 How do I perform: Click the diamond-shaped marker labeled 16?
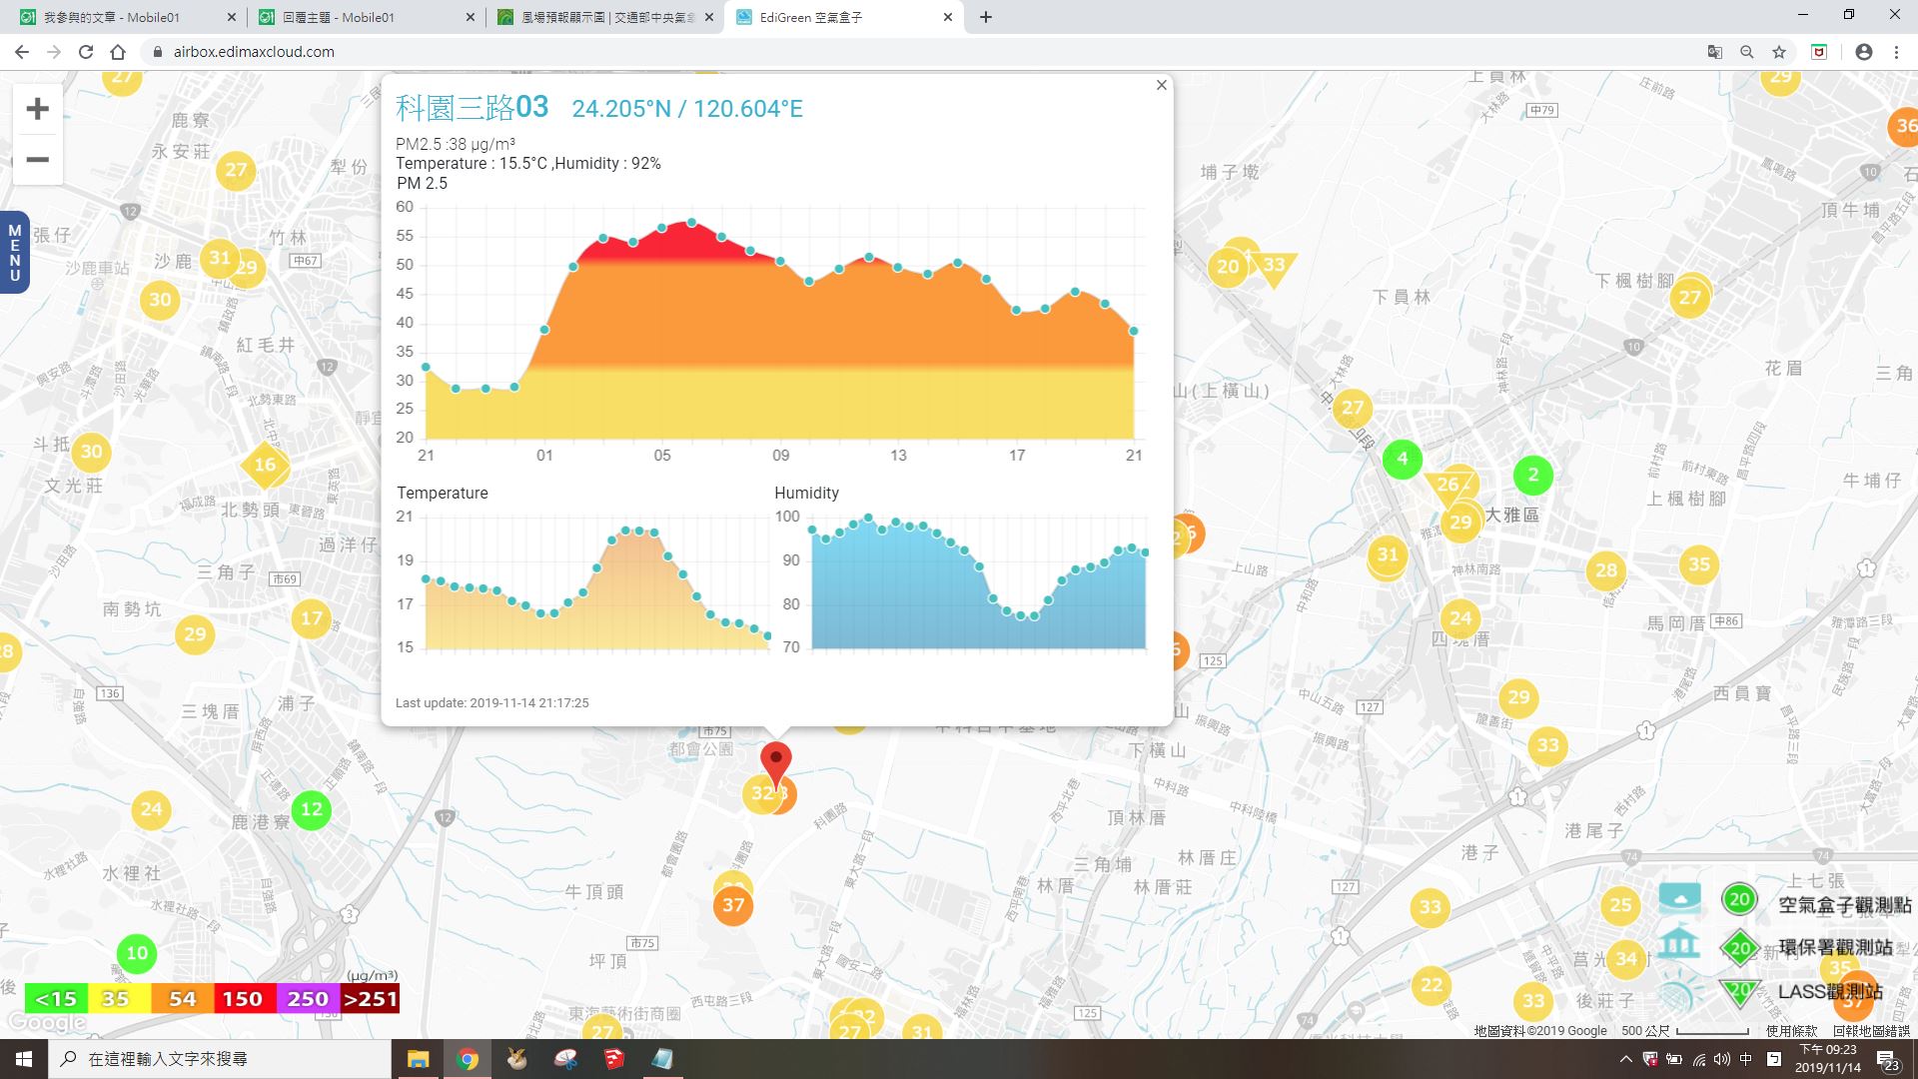[x=265, y=465]
